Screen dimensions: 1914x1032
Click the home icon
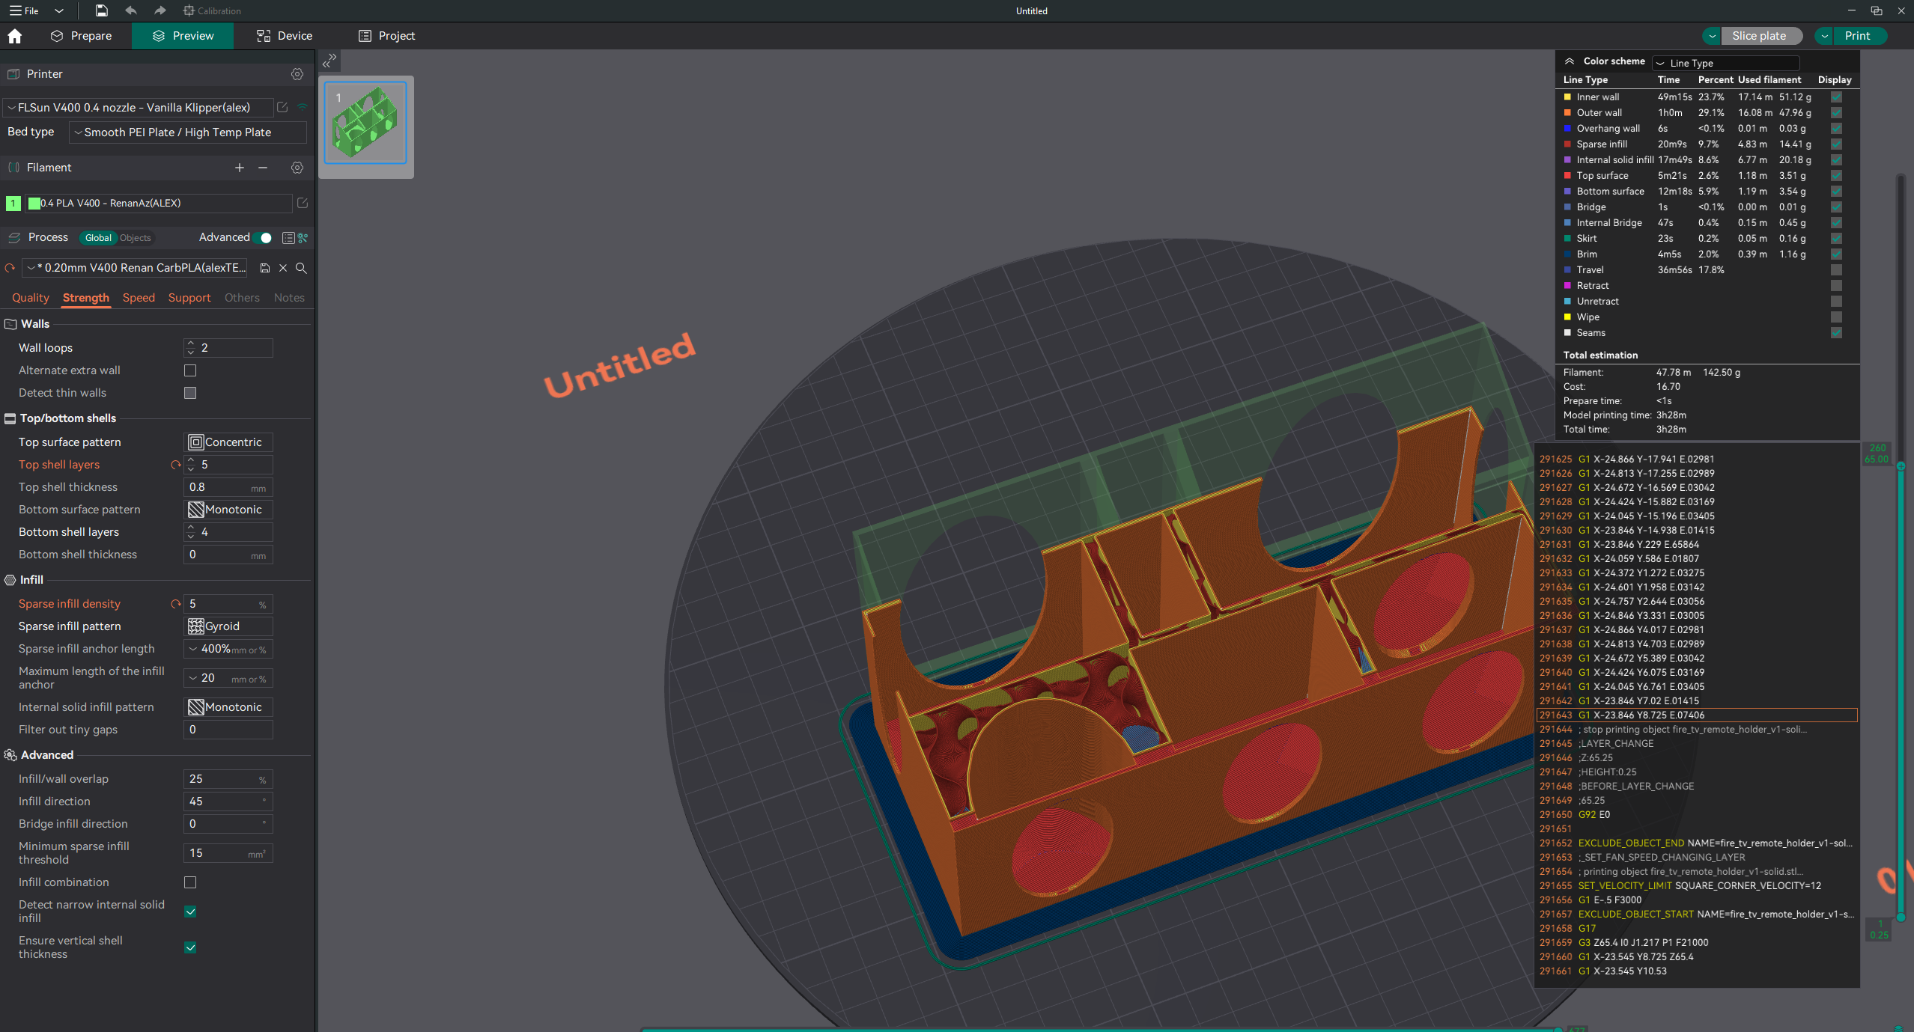14,36
